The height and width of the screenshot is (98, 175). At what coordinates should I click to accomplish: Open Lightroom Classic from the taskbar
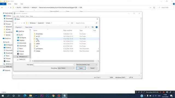pyautogui.click(x=36, y=96)
